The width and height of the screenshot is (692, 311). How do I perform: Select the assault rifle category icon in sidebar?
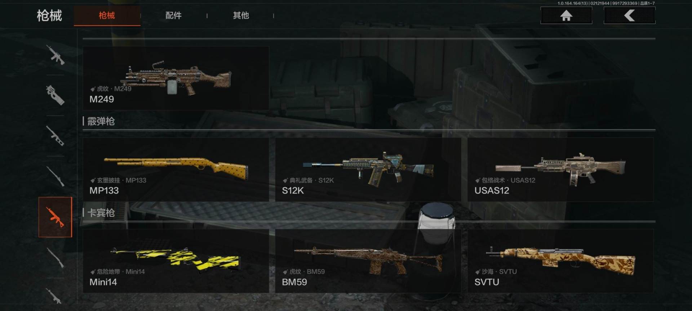(55, 55)
